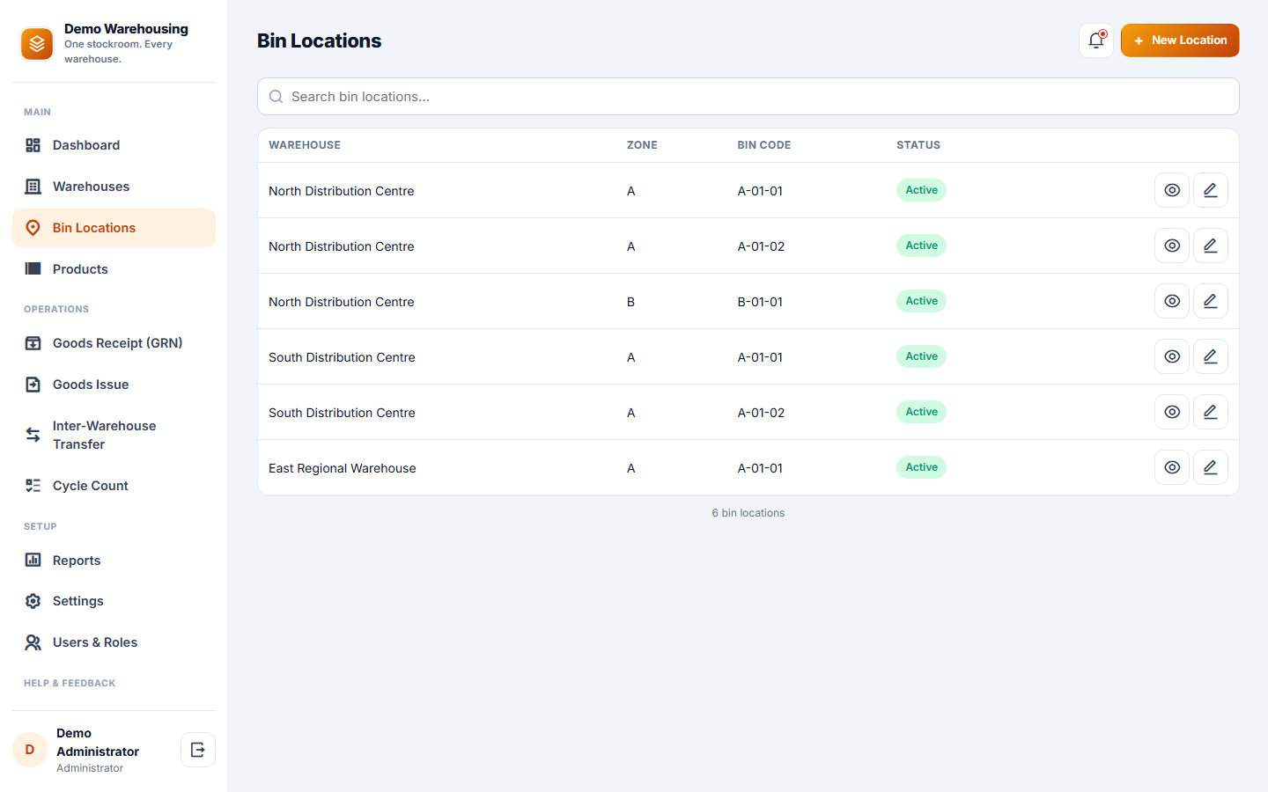
Task: View the North Distribution Centre A-01-01 bin
Action: coord(1172,190)
